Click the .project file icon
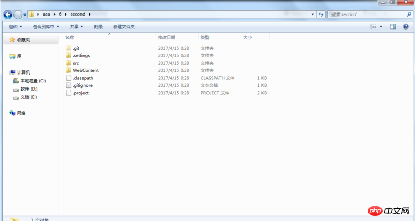 pos(68,93)
